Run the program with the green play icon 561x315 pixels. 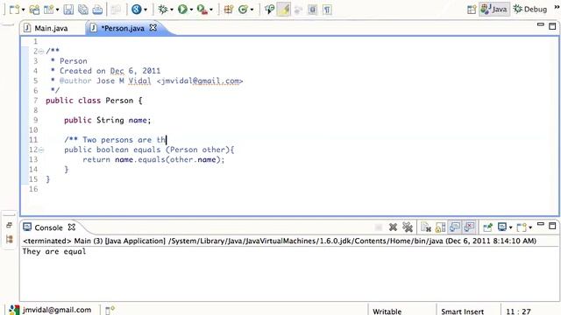182,10
